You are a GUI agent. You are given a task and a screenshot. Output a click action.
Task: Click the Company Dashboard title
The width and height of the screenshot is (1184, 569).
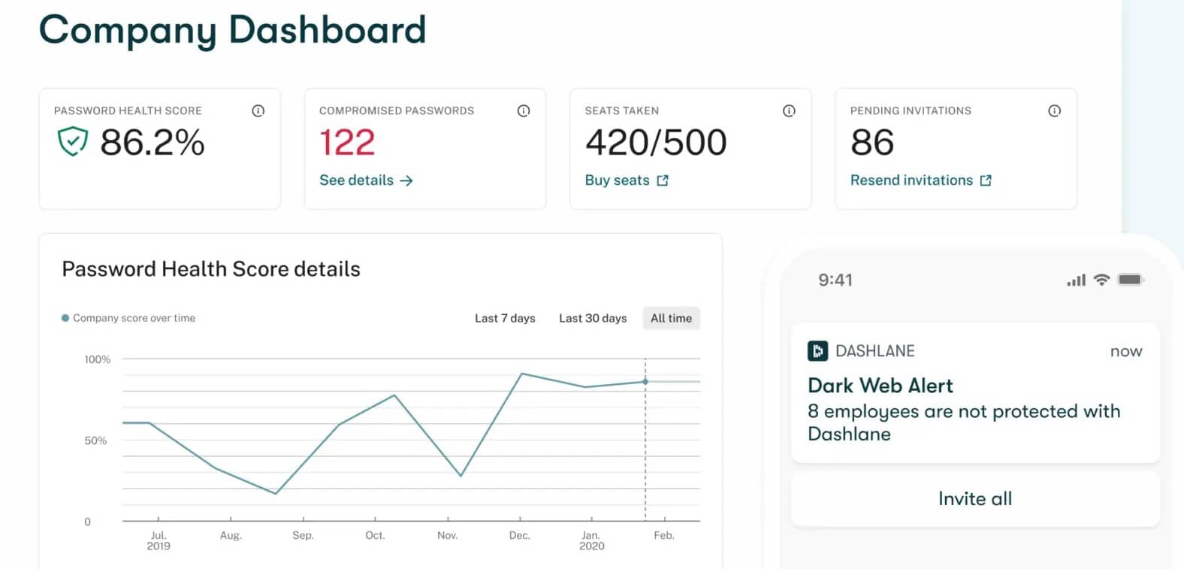(233, 31)
